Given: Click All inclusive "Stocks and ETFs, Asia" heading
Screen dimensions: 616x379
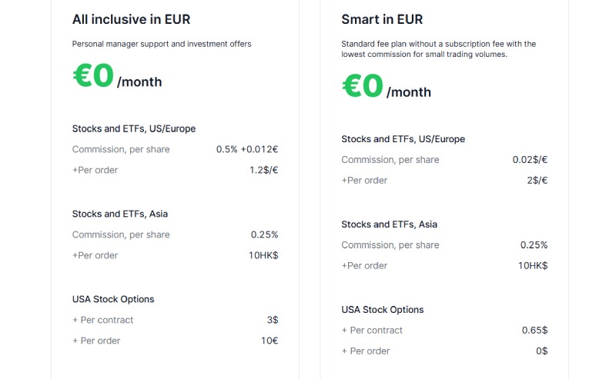Looking at the screenshot, I should point(120,214).
